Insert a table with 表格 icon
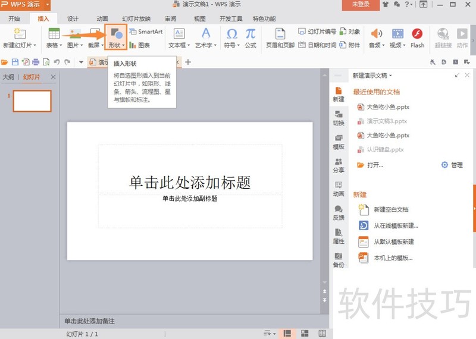This screenshot has width=476, height=339. coord(54,33)
